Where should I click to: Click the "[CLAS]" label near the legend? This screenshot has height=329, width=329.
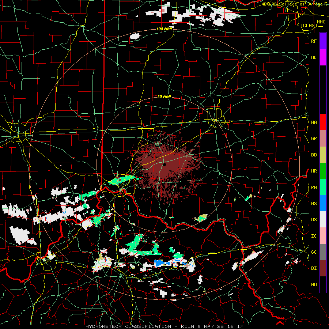point(309,25)
